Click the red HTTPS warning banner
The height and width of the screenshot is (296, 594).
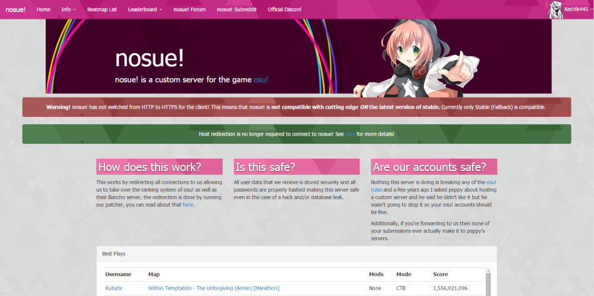coord(296,107)
